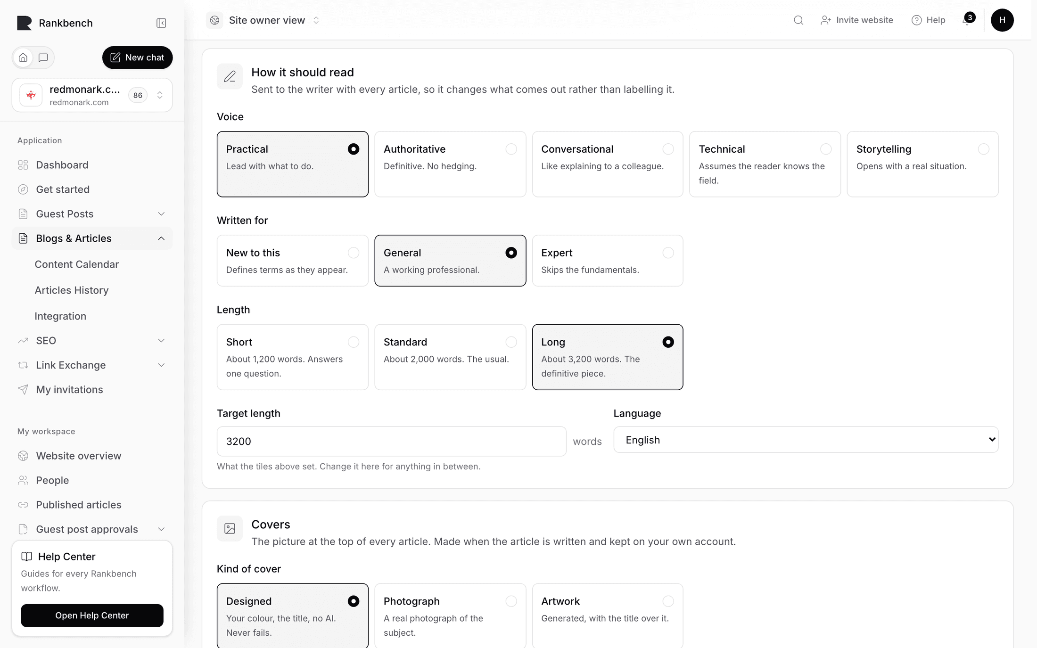Click Invite website
The height and width of the screenshot is (648, 1037).
coord(856,20)
